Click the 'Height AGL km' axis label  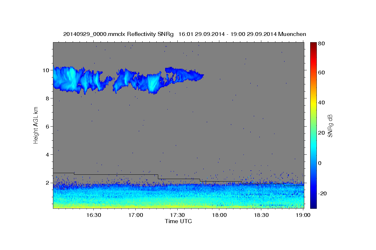(36, 125)
